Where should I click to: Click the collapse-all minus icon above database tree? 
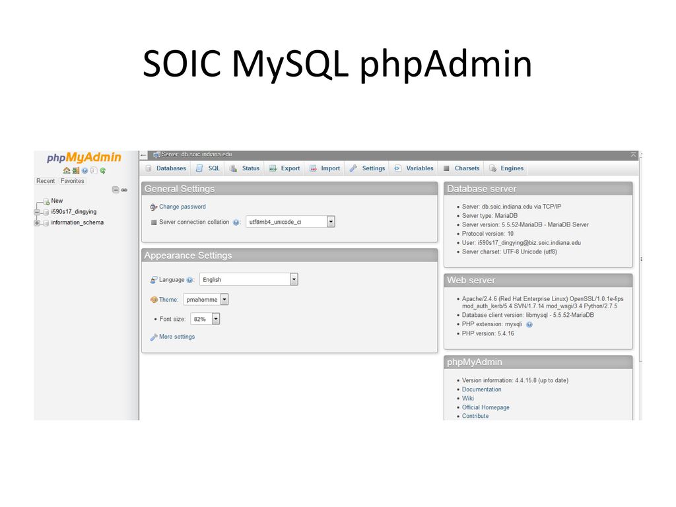116,189
